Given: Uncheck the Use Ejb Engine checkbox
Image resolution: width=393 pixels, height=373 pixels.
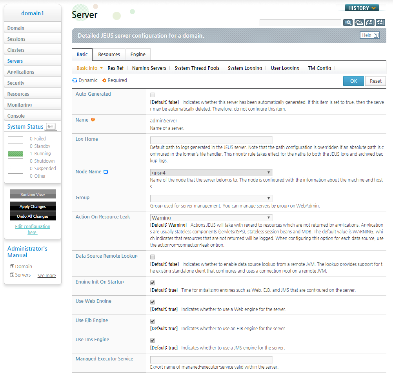Looking at the screenshot, I should point(153,321).
